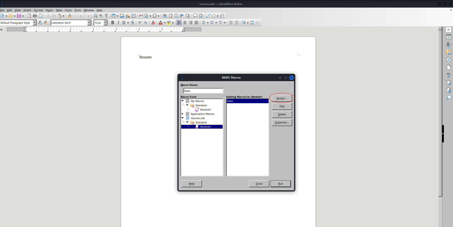Click the Clone Formatting paintbrush
Screen dimensions: 453x227
[70, 16]
